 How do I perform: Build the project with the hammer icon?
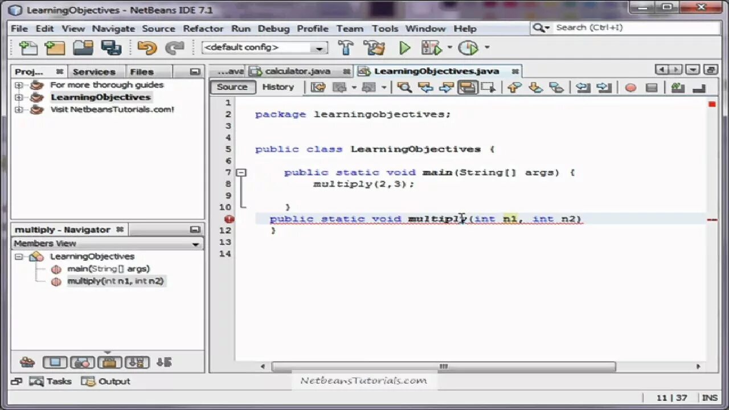346,48
